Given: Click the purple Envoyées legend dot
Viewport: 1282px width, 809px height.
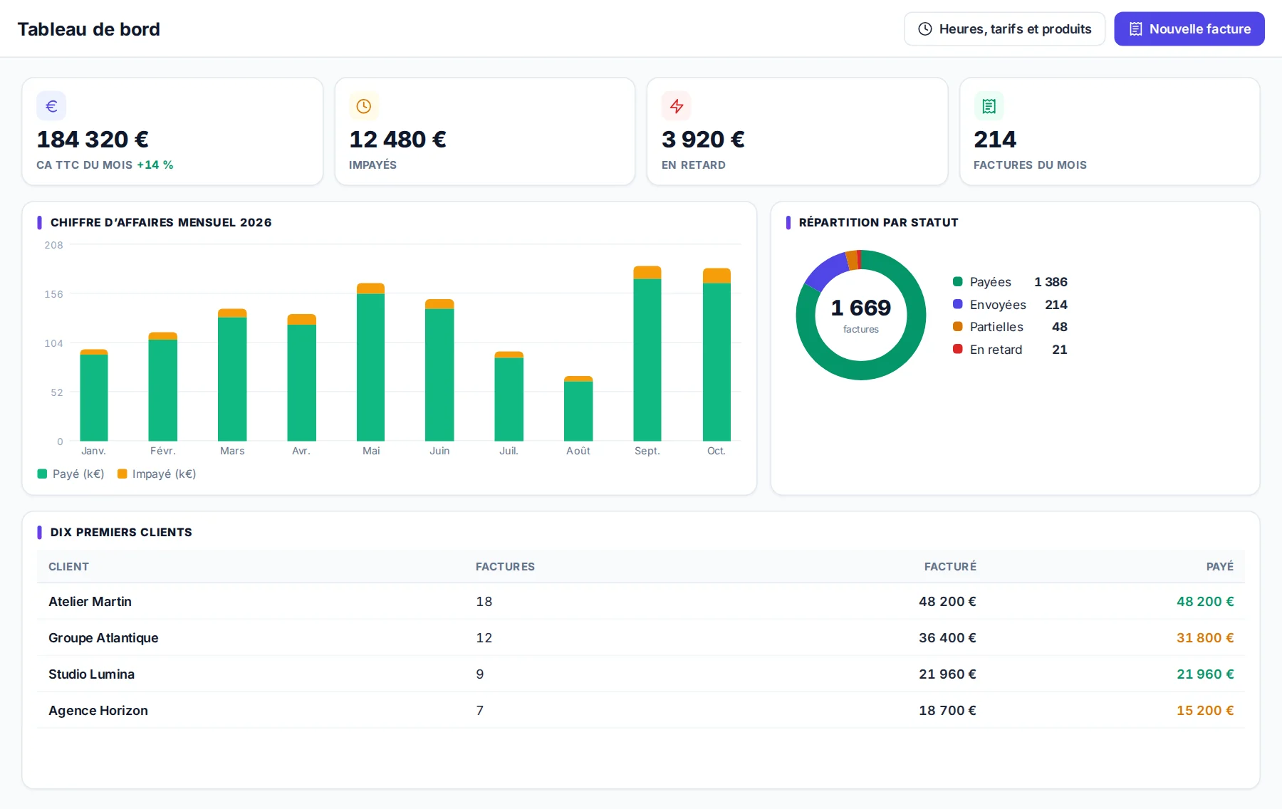Looking at the screenshot, I should tap(958, 305).
